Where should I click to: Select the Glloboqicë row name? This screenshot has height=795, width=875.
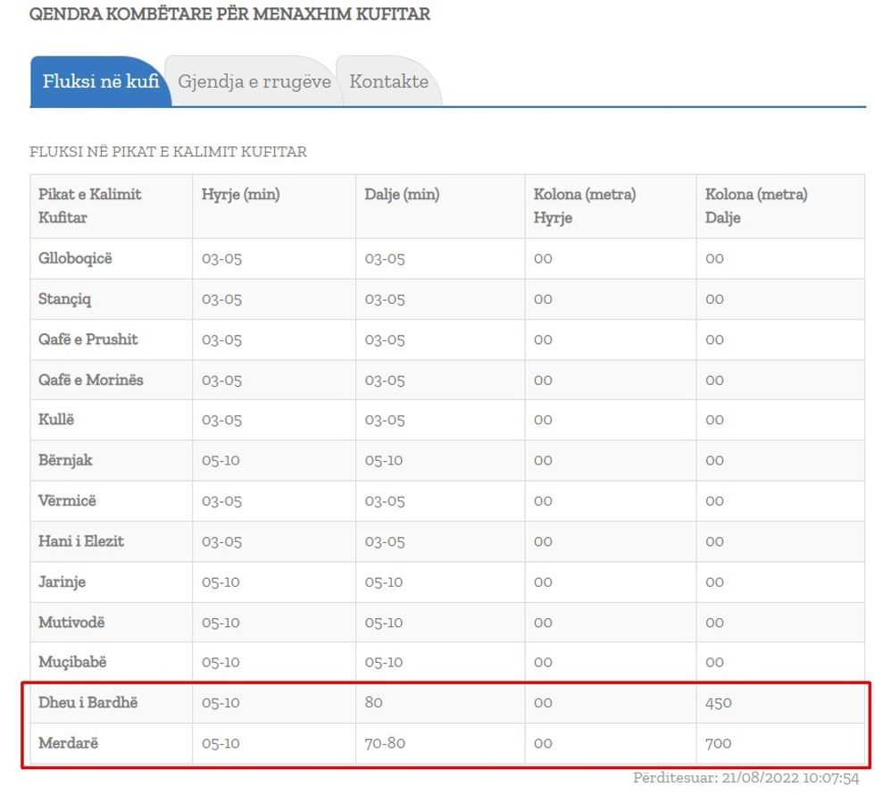[x=75, y=259]
